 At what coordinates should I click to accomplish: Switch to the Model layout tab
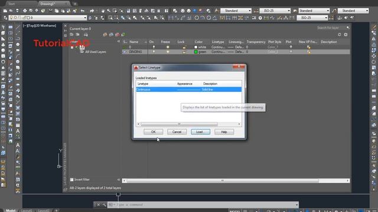tap(11, 210)
